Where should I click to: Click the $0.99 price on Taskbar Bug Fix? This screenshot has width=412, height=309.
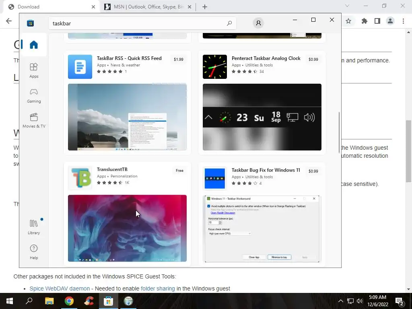[x=313, y=171]
